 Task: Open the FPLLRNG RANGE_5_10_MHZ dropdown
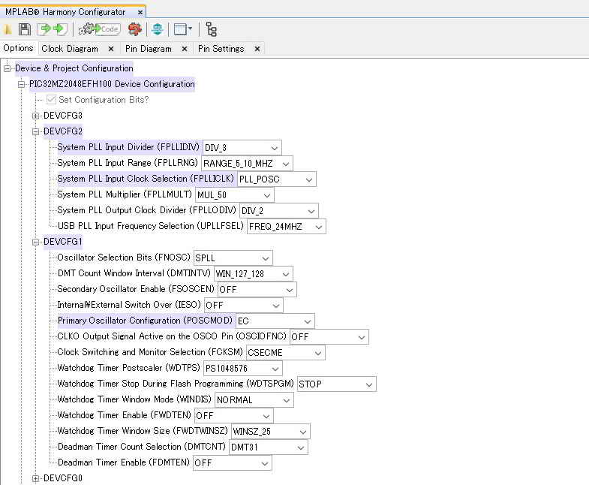pyautogui.click(x=247, y=164)
